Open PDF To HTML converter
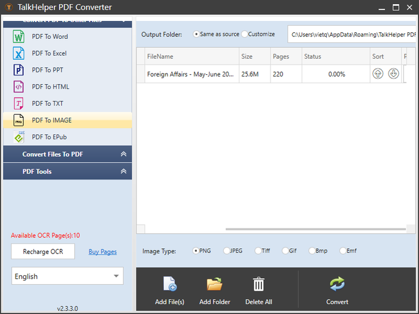419x314 pixels. (x=67, y=87)
